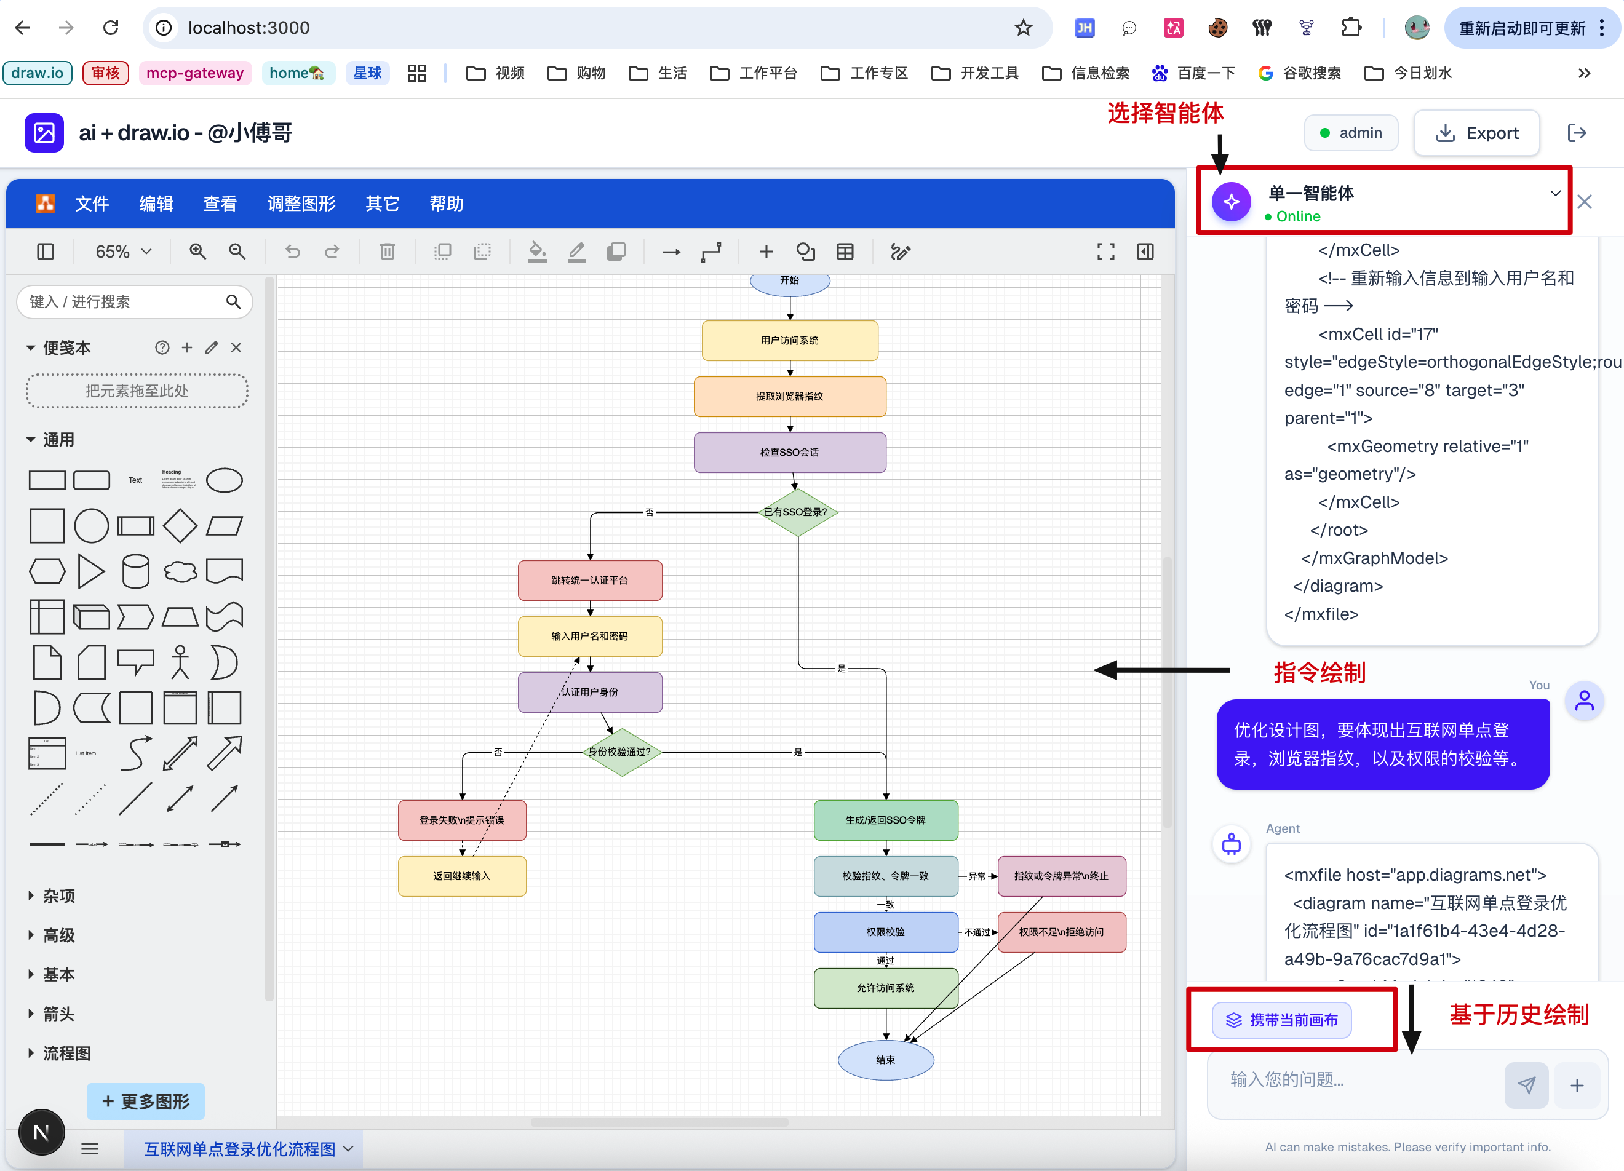Click the fill color bucket icon
Image resolution: width=1624 pixels, height=1171 pixels.
(537, 252)
